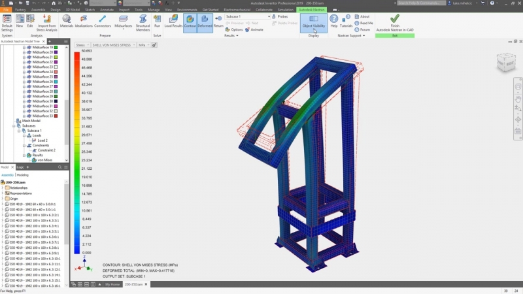Click the Search Help & Commands field
Screen dimensions: 523x294
coord(421,3)
